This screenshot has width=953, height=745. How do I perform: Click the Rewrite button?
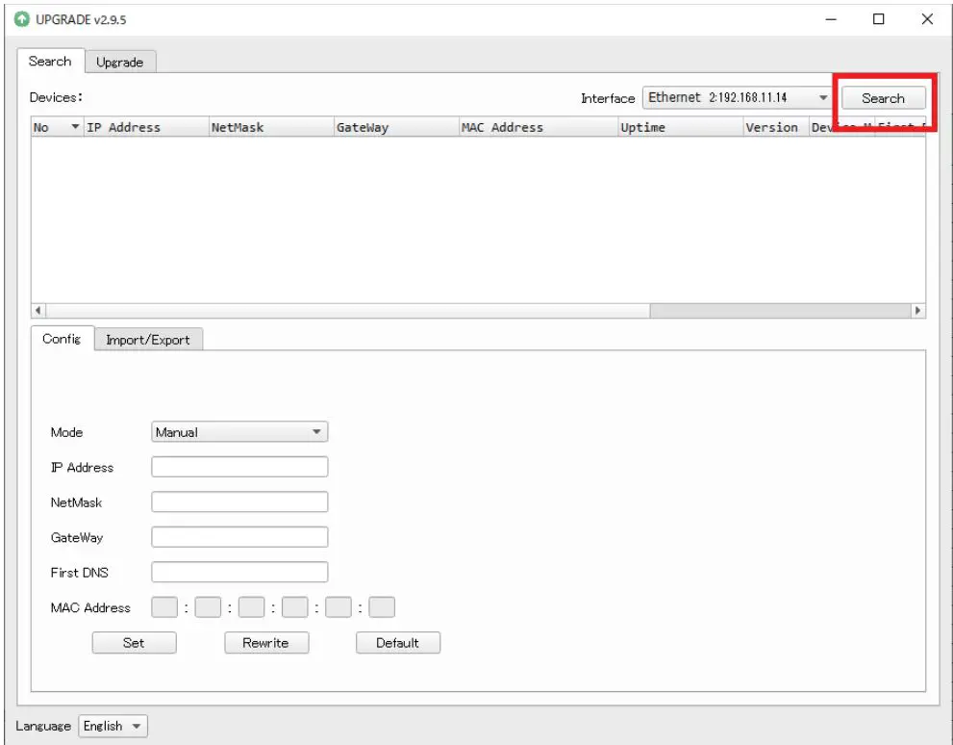[x=266, y=643]
